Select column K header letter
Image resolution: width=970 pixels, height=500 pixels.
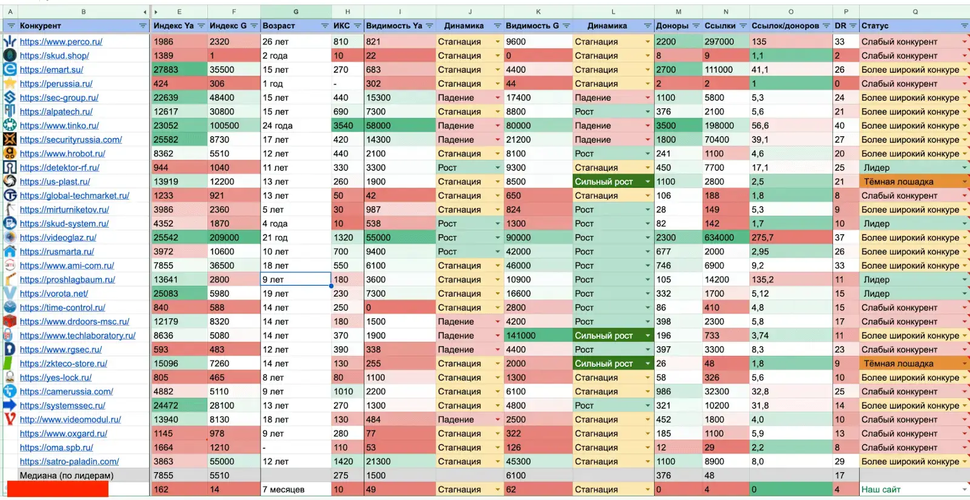click(538, 12)
